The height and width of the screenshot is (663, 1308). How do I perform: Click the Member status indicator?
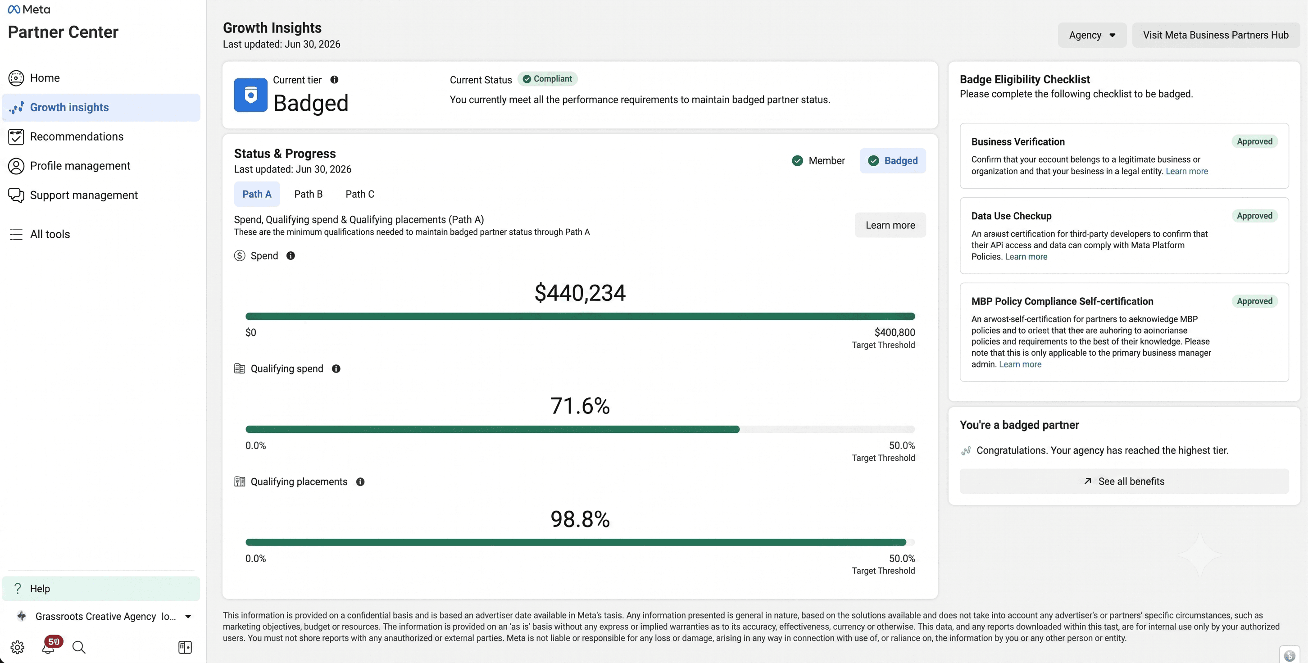pyautogui.click(x=818, y=160)
